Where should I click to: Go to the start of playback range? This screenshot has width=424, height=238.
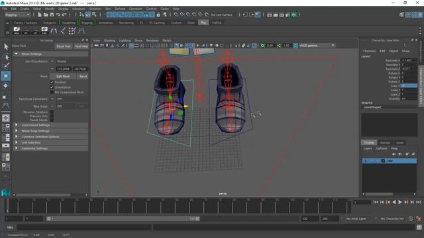[376, 202]
